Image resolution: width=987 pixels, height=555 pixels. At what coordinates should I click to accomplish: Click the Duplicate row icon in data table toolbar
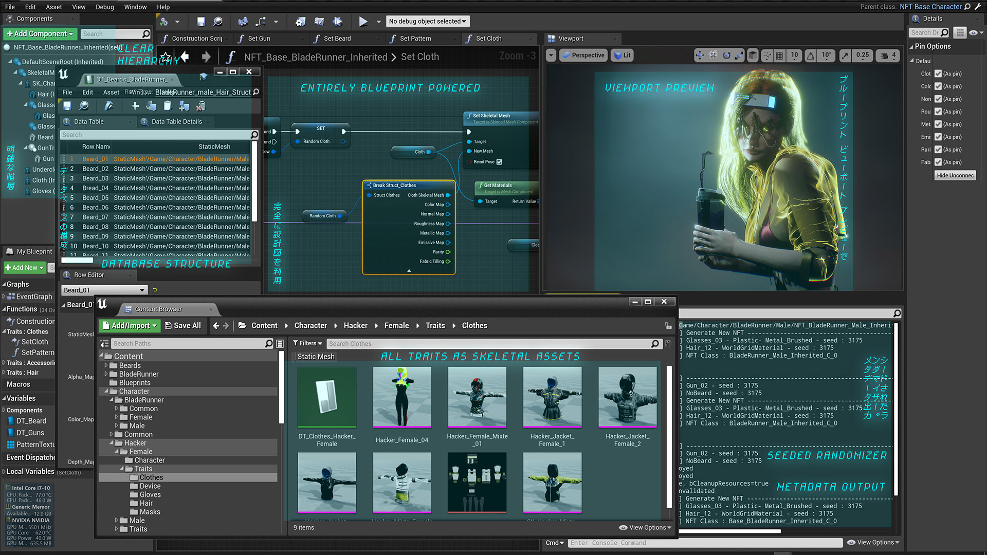[x=184, y=106]
